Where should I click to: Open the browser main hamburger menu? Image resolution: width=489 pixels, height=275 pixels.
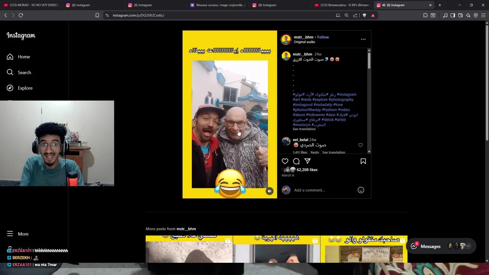click(x=483, y=15)
